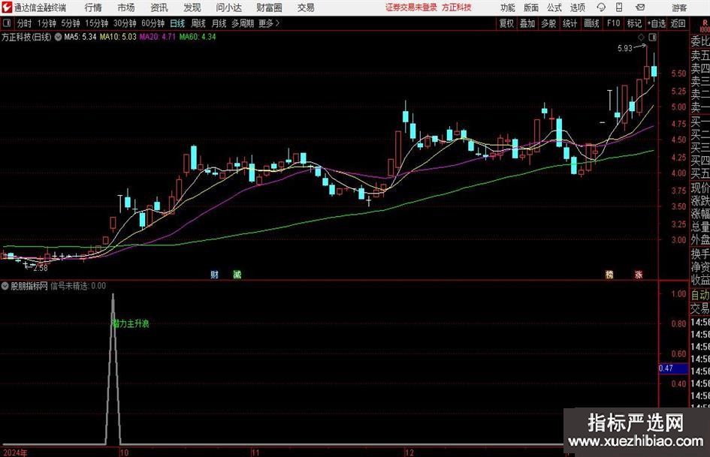Viewport: 710px width, 457px height.
Task: Click the 11 month marker on timeline
Action: 256,452
